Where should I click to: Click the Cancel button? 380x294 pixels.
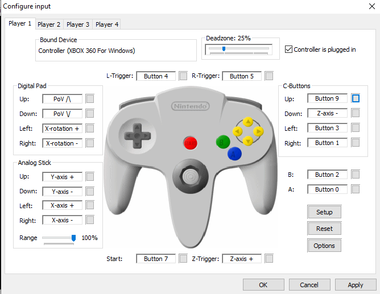tap(309, 284)
